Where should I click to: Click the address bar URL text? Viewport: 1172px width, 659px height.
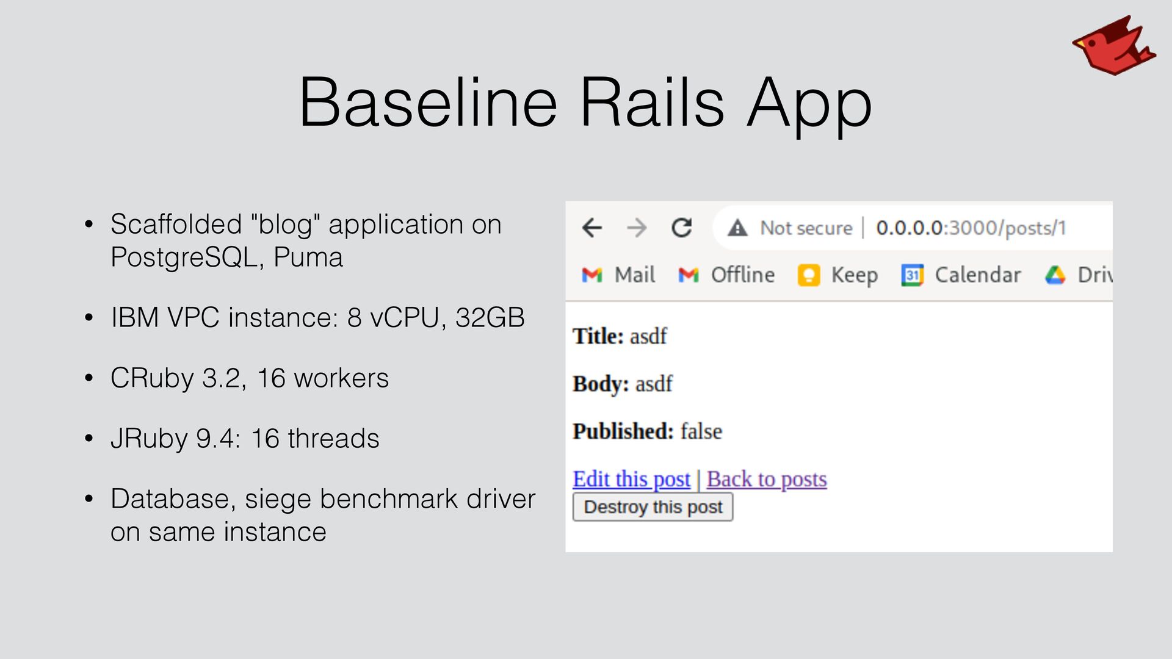(971, 228)
